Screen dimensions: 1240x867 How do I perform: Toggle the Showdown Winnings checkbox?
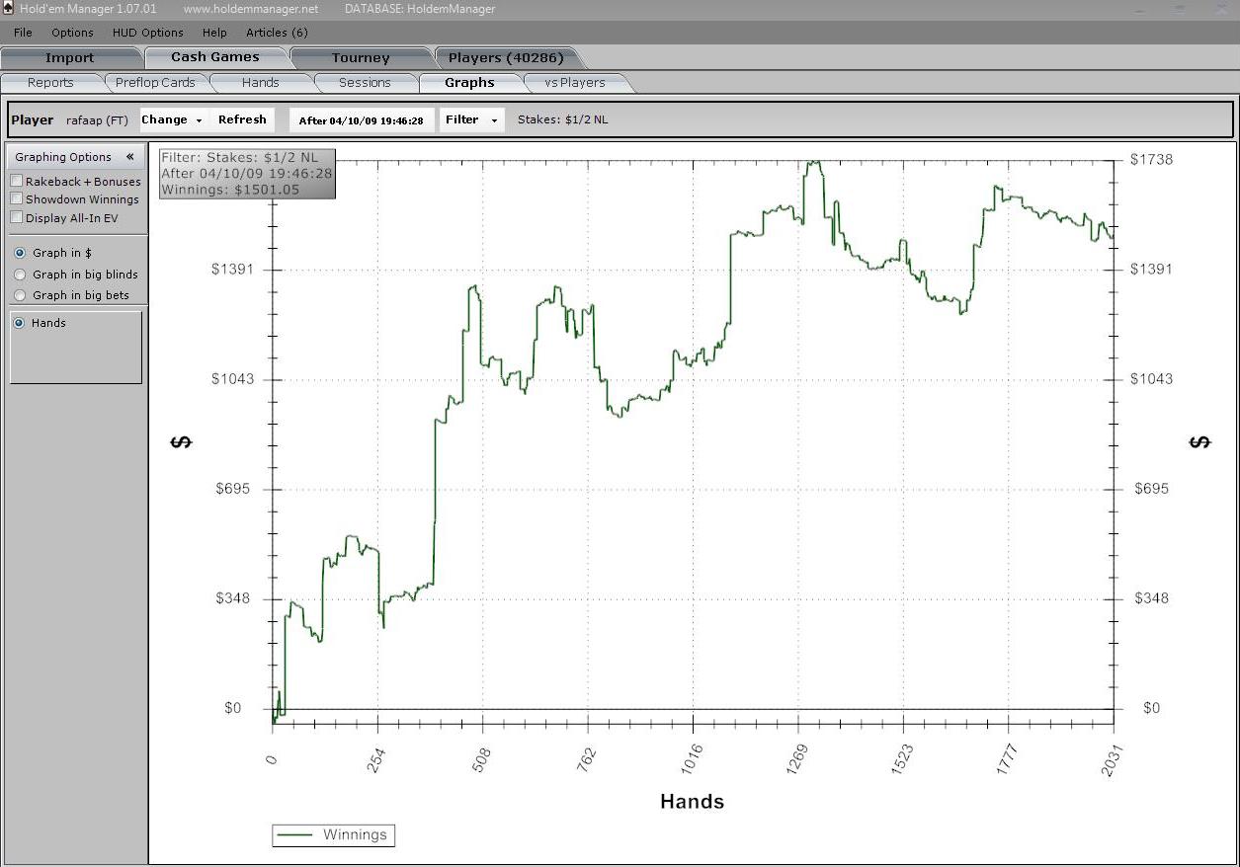tap(17, 198)
